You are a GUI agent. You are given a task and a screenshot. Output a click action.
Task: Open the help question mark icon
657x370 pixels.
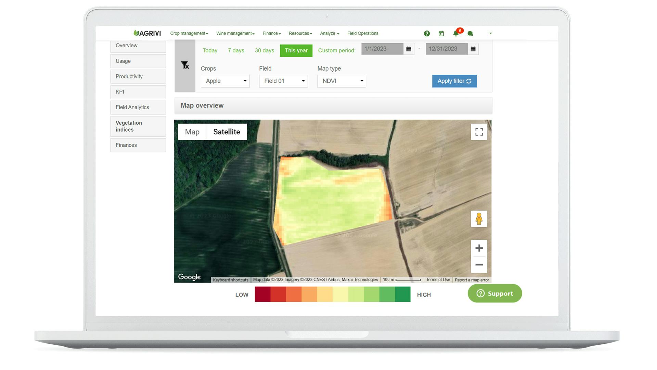[x=426, y=34]
